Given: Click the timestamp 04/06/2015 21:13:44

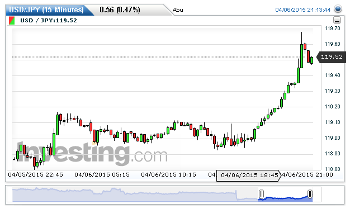Looking at the screenshot, I should tap(302, 10).
